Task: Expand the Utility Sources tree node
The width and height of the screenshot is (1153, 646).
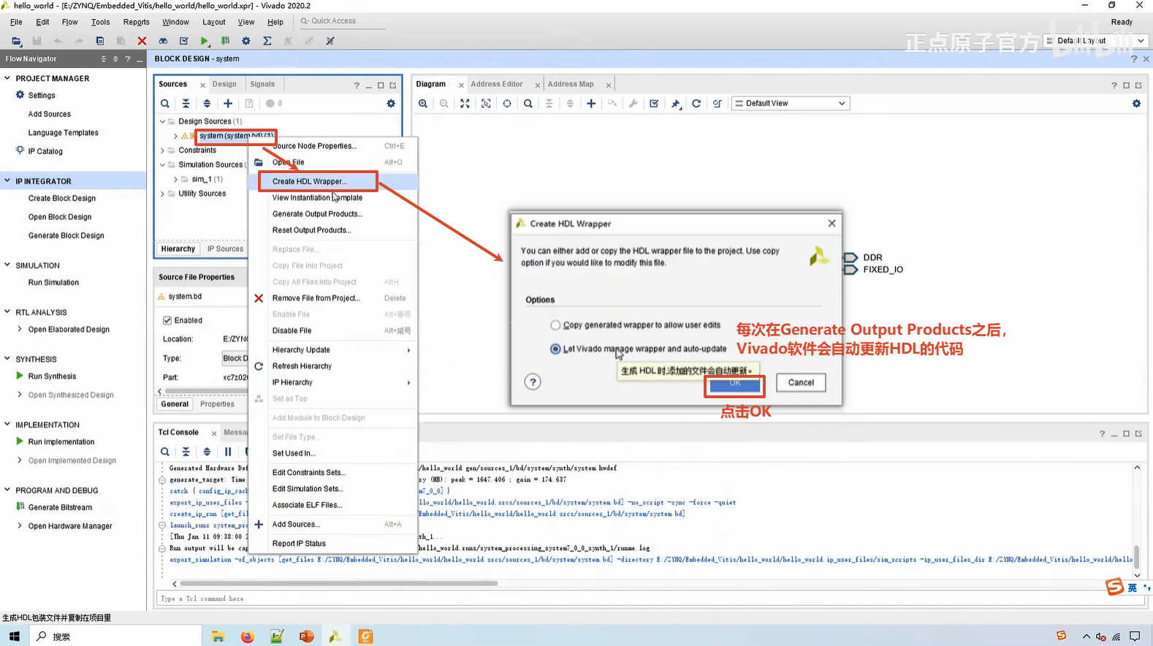Action: (x=163, y=194)
